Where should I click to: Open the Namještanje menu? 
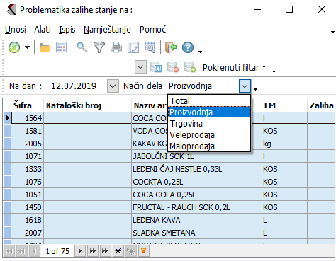click(x=107, y=30)
